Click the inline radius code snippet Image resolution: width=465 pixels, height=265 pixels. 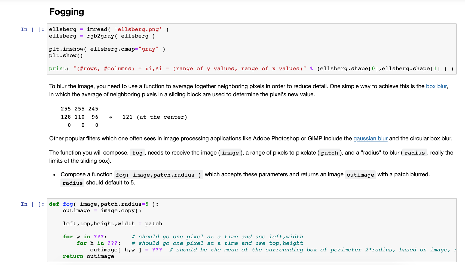coord(415,153)
